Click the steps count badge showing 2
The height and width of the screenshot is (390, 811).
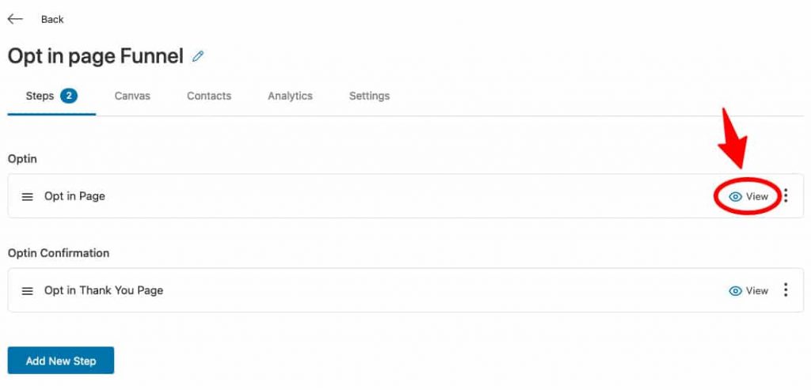(69, 96)
